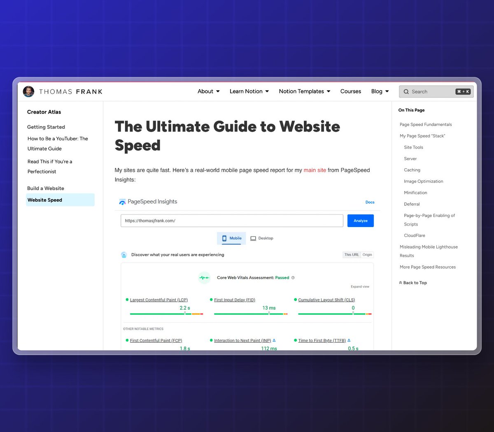Click the help icon beside Passed
This screenshot has height=432, width=494.
click(x=293, y=278)
